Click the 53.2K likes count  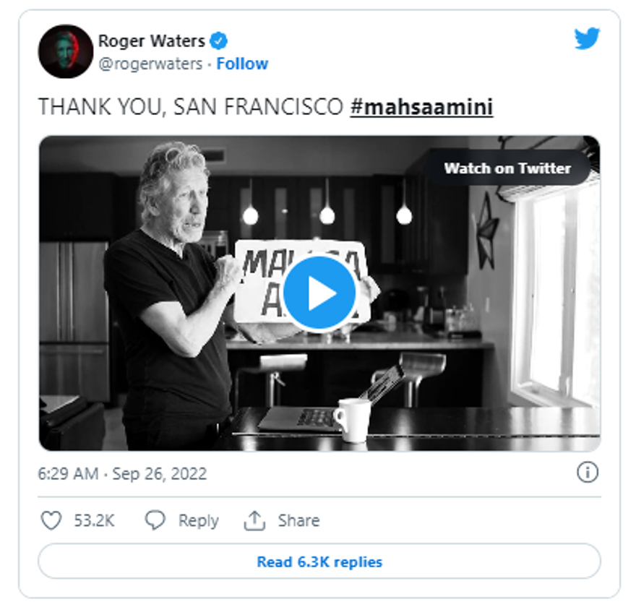pyautogui.click(x=94, y=520)
